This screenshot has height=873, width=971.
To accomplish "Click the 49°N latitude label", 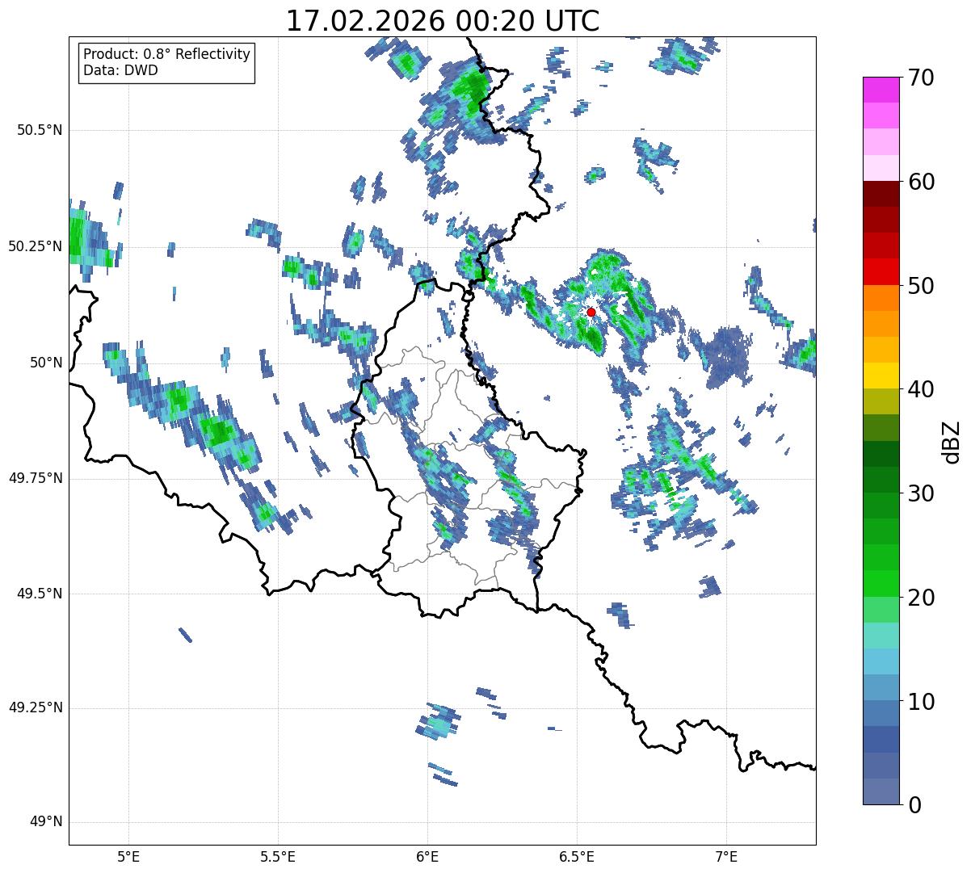I will click(x=46, y=822).
